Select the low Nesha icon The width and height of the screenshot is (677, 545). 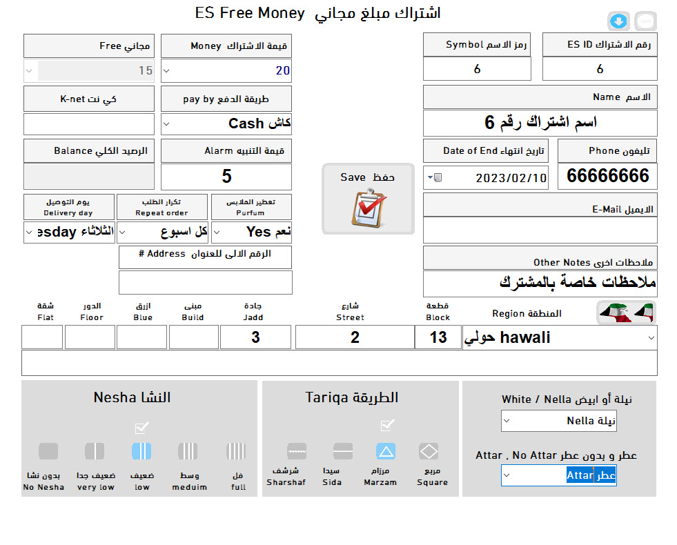pos(141,451)
